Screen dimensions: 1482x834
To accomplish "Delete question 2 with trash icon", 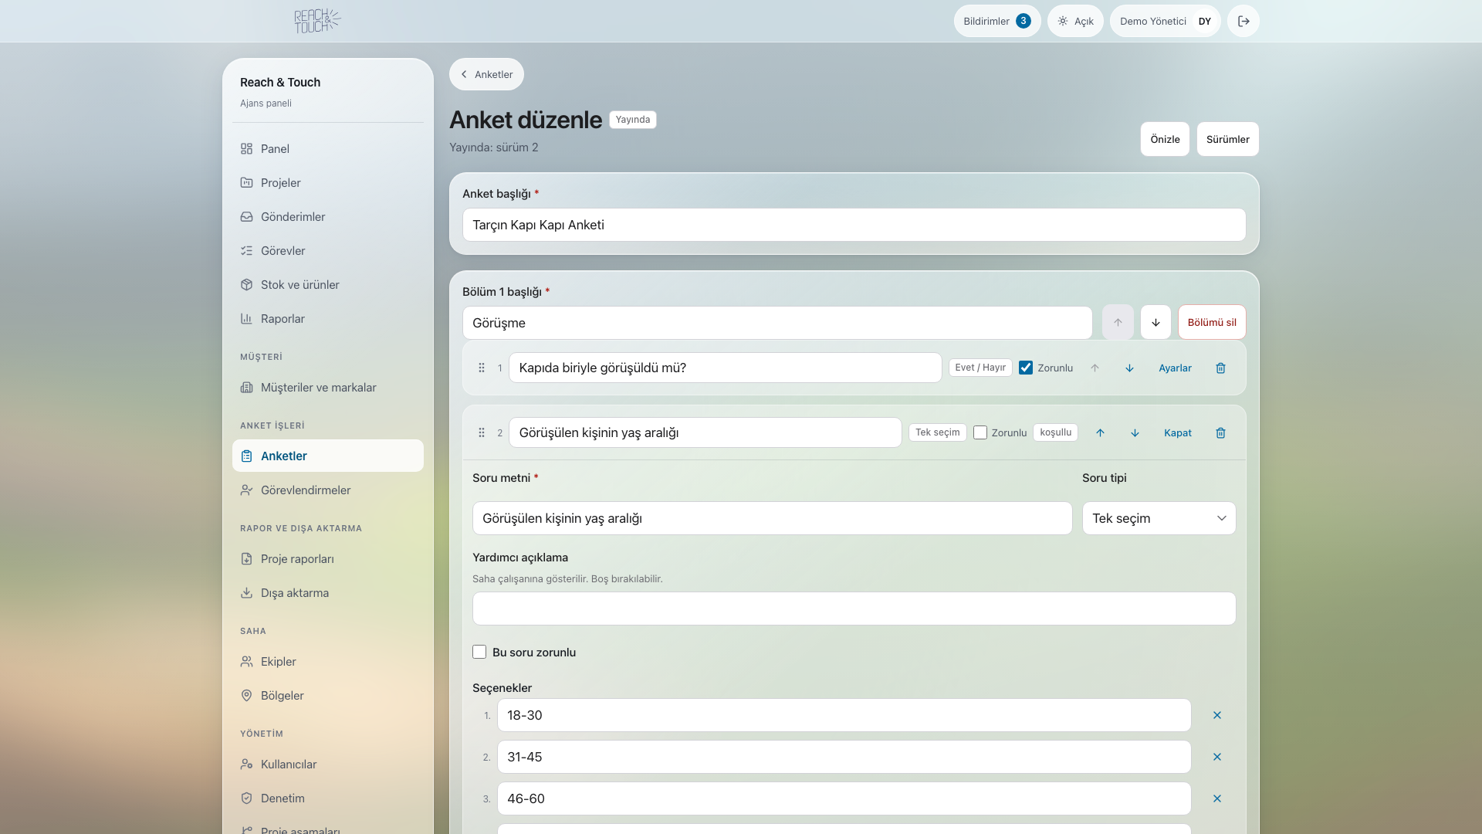I will pos(1220,433).
